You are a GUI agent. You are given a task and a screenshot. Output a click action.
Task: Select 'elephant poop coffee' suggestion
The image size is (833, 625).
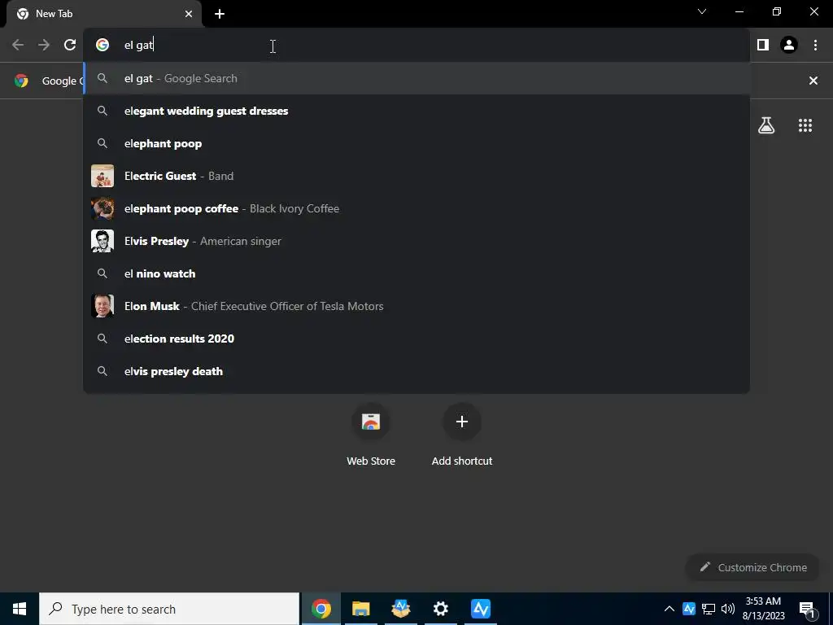pos(416,208)
